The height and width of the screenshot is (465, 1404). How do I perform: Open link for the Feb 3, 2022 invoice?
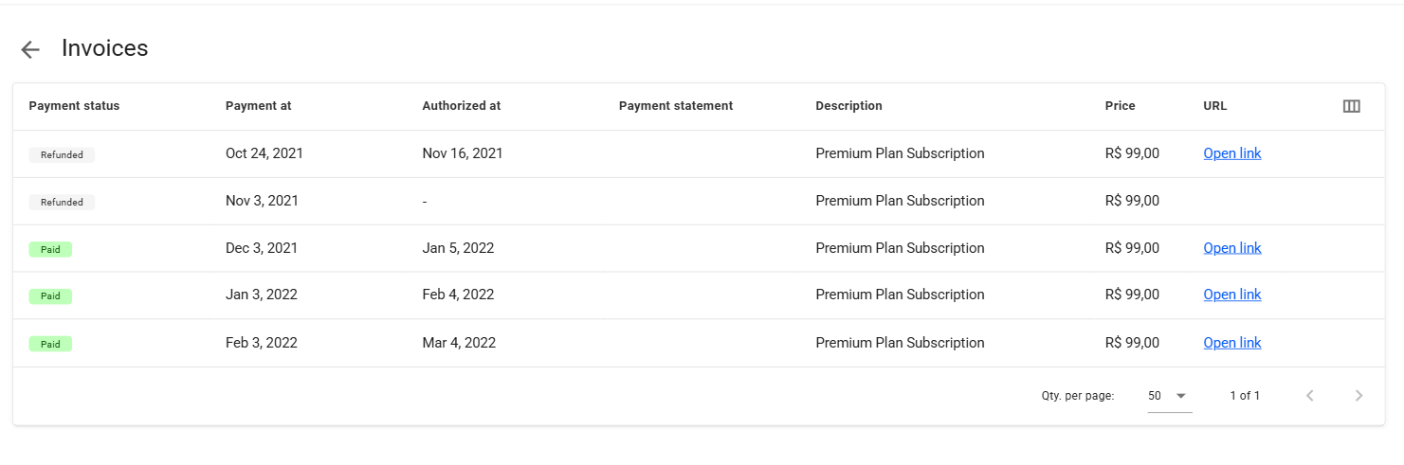pos(1231,343)
